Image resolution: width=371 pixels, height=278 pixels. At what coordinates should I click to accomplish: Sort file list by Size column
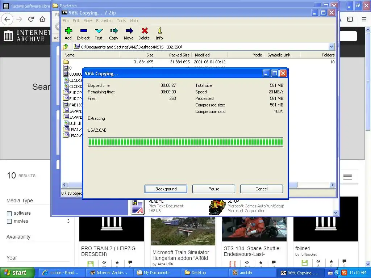pos(137,55)
